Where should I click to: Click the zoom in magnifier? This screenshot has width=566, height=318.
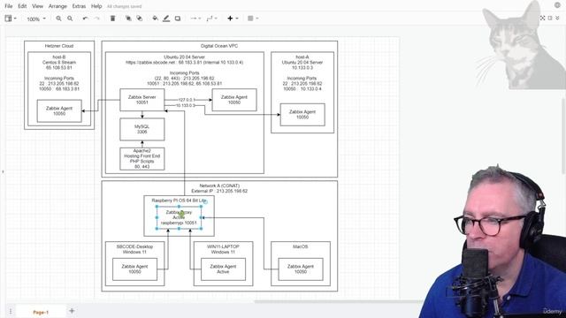tap(58, 19)
